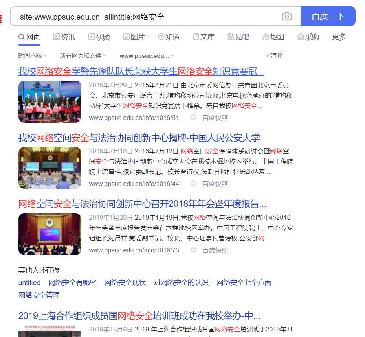Click related search 对网络安全的认识
Viewport: 365px width, 337px height.
click(x=181, y=283)
